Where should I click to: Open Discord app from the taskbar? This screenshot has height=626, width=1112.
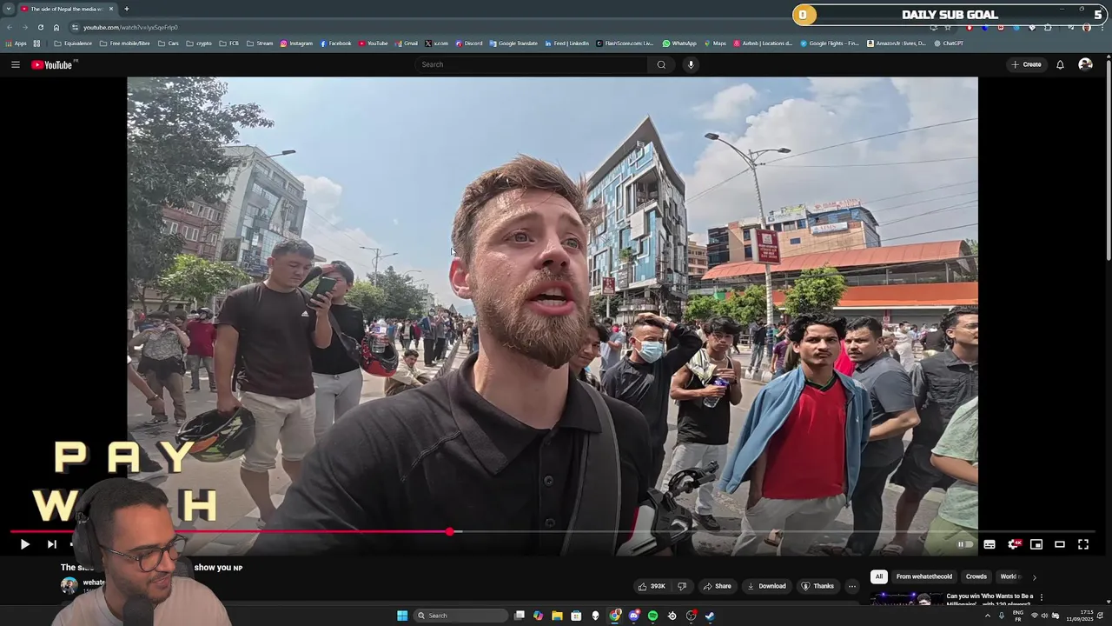click(x=633, y=616)
